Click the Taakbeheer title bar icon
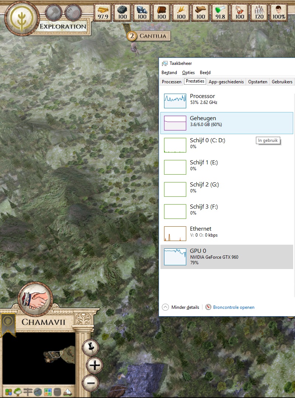The image size is (295, 398). [165, 63]
